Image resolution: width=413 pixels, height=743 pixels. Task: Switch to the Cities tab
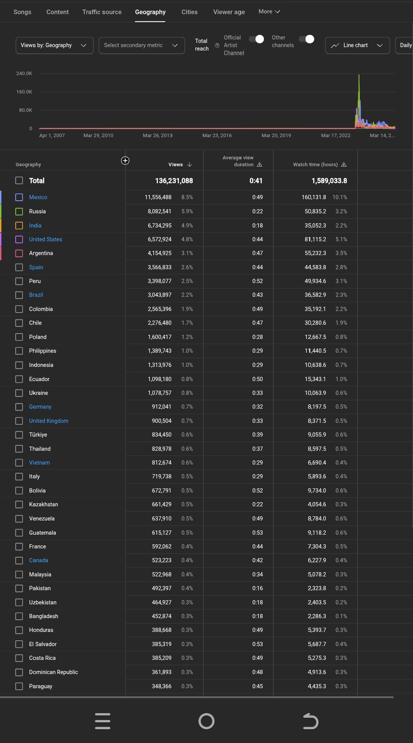(x=190, y=12)
